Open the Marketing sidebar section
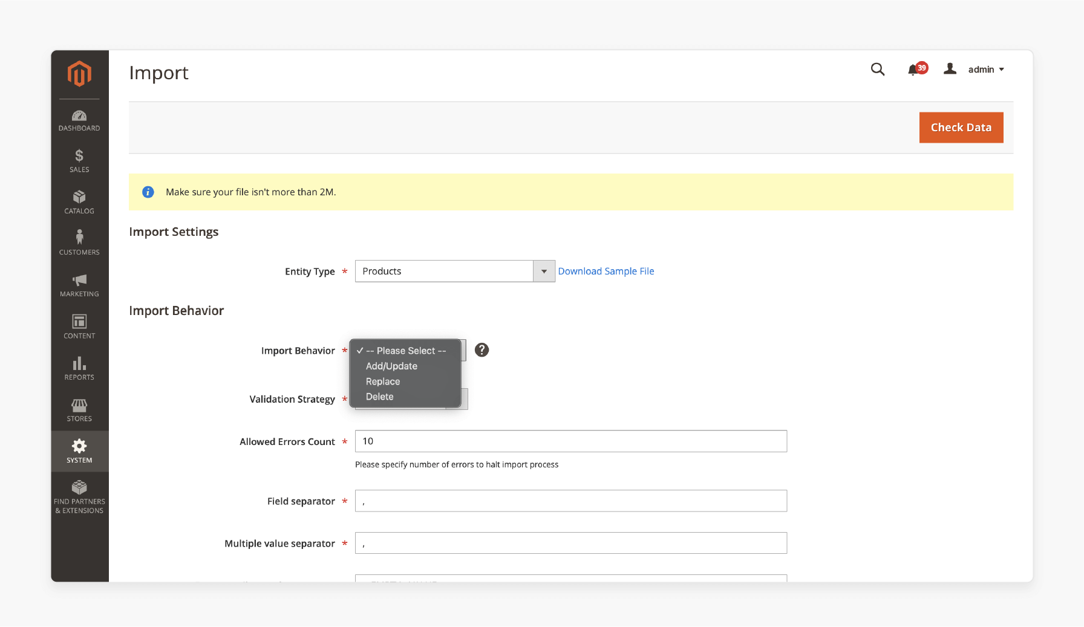The height and width of the screenshot is (627, 1084). [79, 285]
